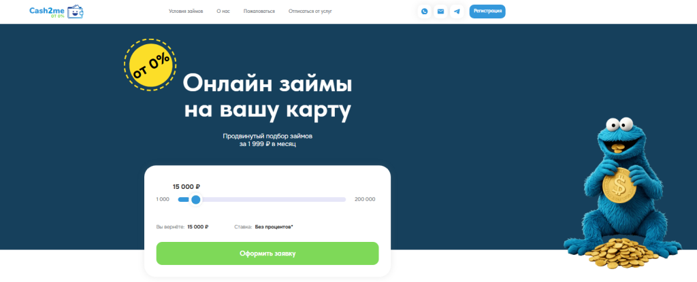
Task: Click the blue monster mascot image
Action: coord(622,192)
